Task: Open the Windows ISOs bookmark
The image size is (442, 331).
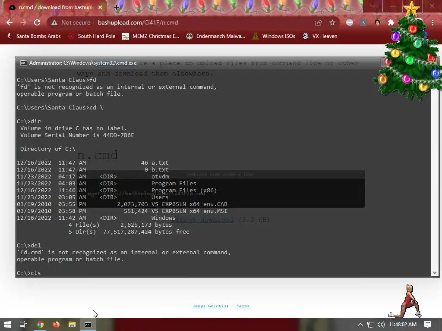Action: 274,36
